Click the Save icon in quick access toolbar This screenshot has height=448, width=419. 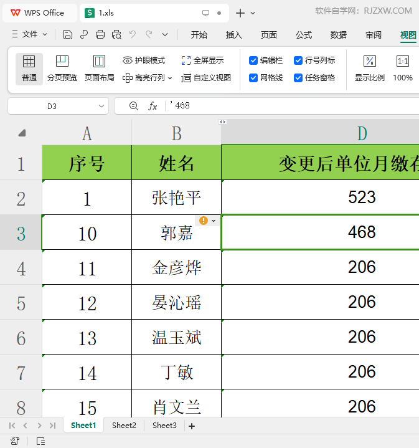[68, 35]
